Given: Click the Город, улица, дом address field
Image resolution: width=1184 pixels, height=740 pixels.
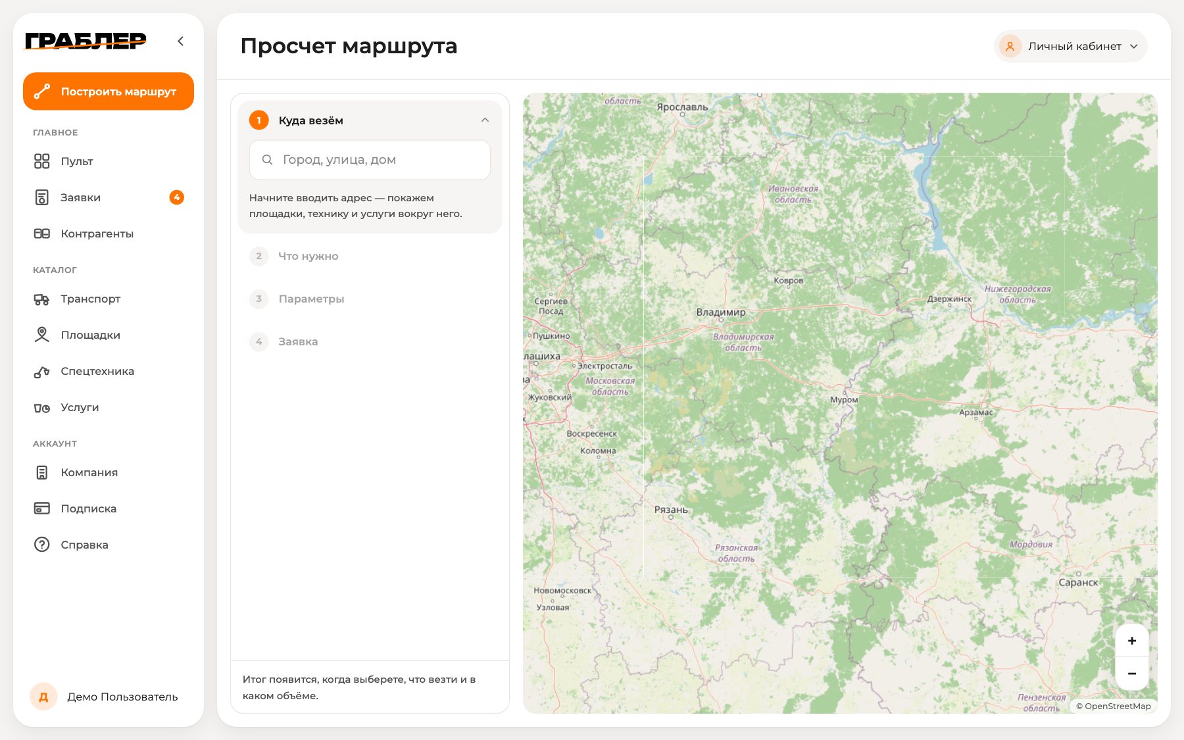Looking at the screenshot, I should 370,160.
